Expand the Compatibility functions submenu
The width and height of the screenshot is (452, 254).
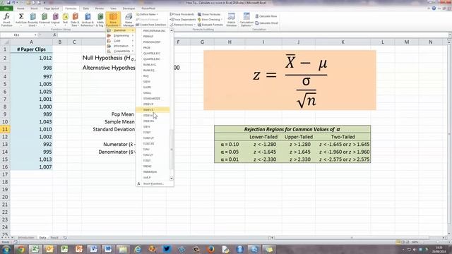120,51
